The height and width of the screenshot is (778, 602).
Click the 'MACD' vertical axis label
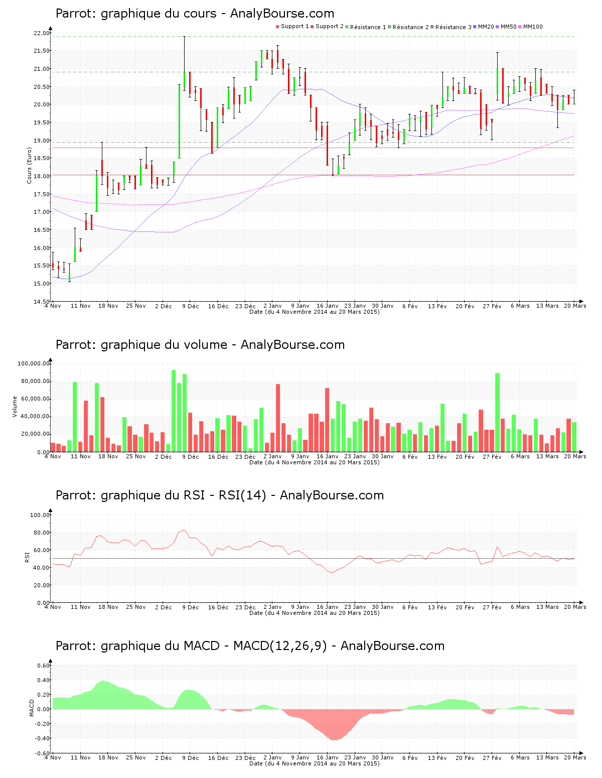point(32,708)
